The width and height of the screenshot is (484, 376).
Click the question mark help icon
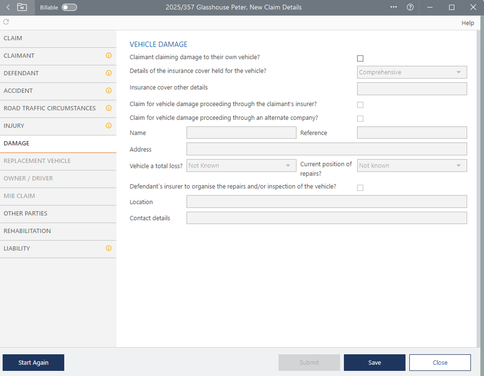coord(410,7)
